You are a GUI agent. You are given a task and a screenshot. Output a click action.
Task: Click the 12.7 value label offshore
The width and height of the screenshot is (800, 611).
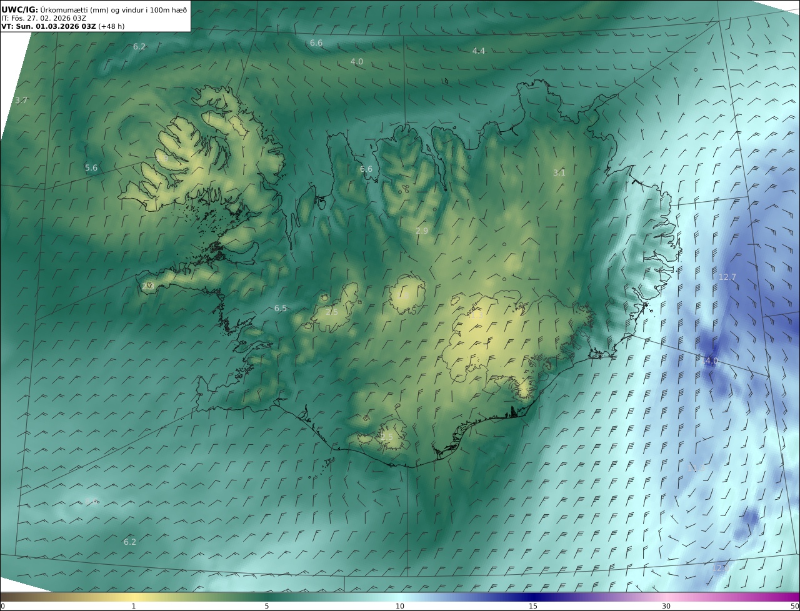point(727,277)
